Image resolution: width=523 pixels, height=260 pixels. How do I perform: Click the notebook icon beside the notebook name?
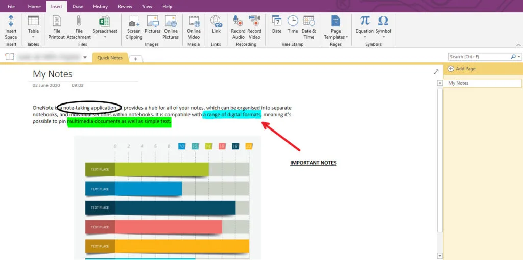tap(10, 57)
